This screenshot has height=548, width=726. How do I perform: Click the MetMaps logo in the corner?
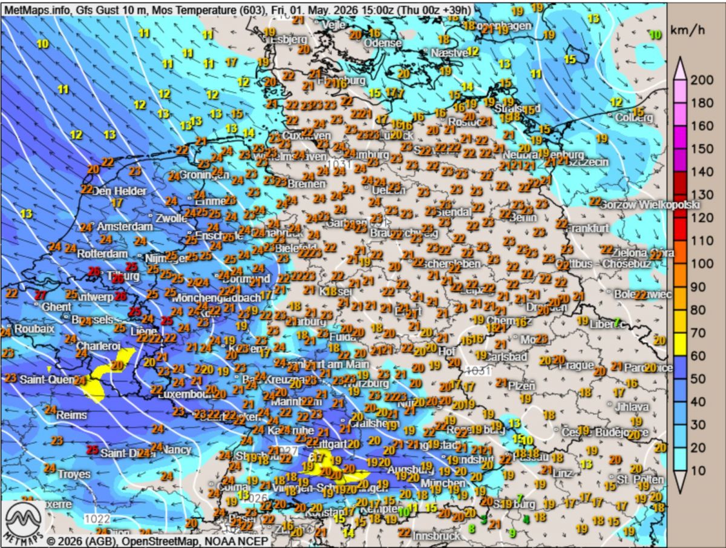(x=25, y=520)
